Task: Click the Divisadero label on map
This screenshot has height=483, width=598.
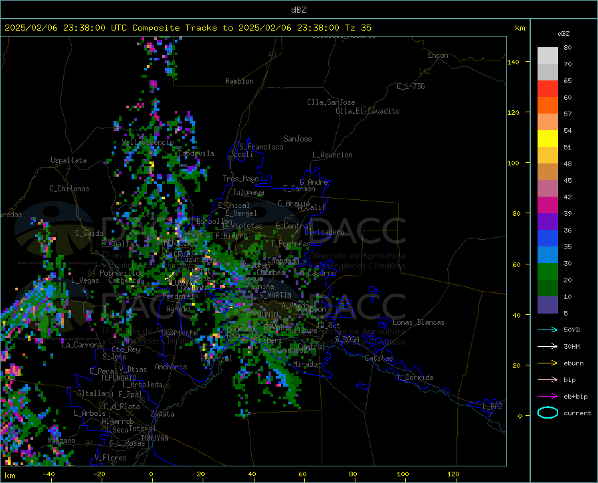Action: tap(324, 232)
